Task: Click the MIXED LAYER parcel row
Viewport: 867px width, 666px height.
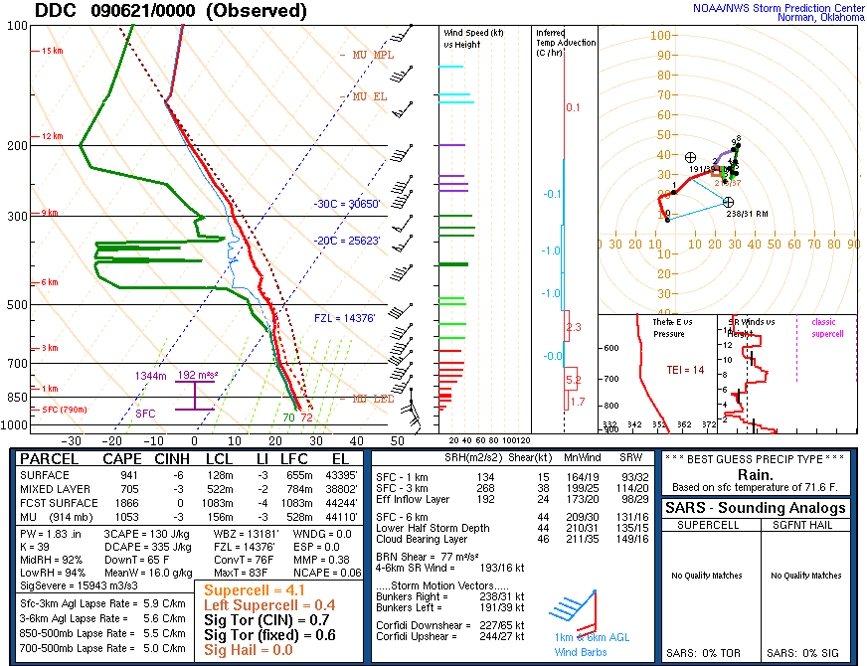Action: 189,489
